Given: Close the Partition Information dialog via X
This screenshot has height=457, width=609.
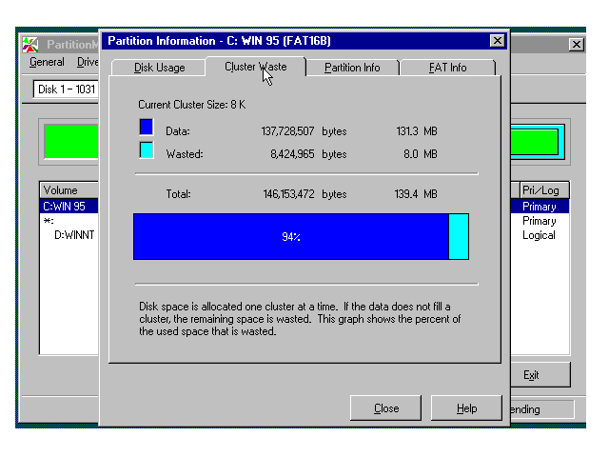Looking at the screenshot, I should [x=497, y=41].
